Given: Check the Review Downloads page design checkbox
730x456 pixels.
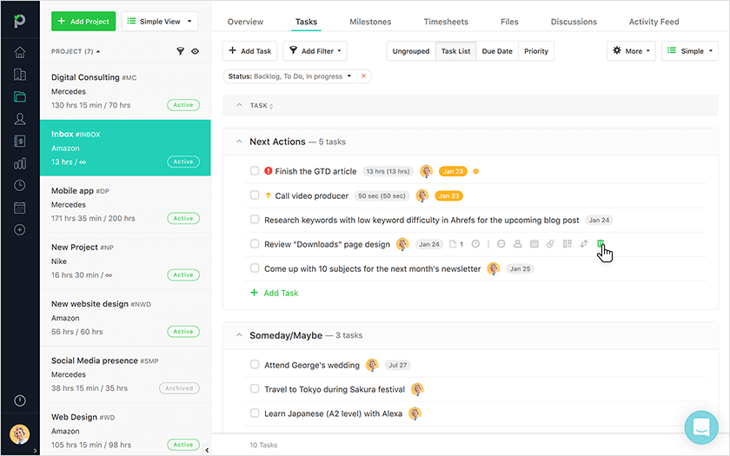Looking at the screenshot, I should point(255,244).
